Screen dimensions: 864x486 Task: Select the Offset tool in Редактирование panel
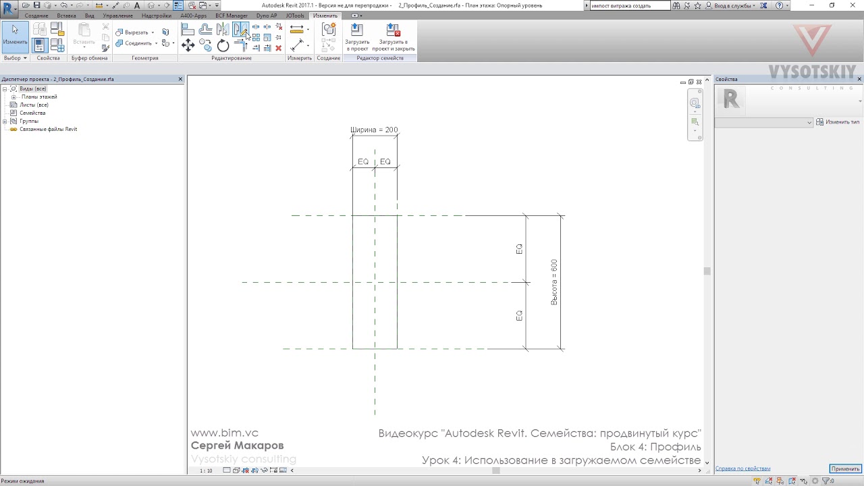click(x=205, y=30)
